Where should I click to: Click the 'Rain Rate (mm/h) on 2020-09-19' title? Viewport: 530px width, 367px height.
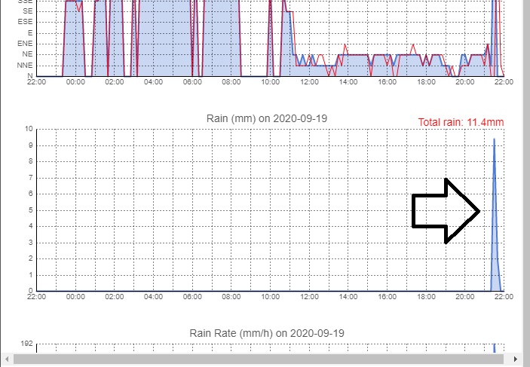click(x=267, y=333)
